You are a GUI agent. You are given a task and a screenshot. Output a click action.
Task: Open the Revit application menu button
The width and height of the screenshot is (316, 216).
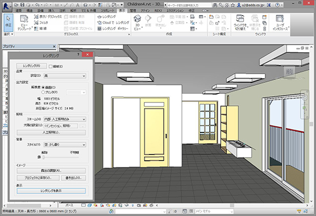pyautogui.click(x=7, y=6)
